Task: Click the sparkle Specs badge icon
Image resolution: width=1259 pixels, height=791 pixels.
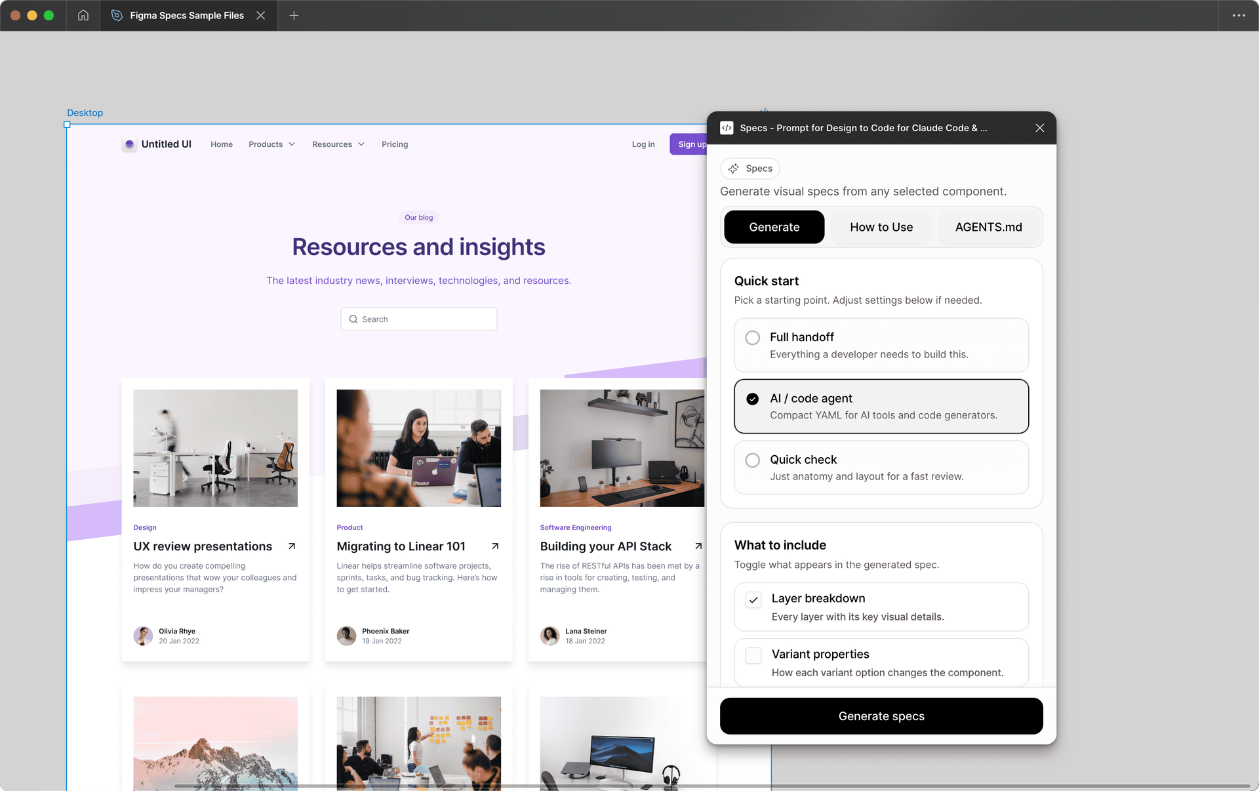Action: tap(734, 169)
